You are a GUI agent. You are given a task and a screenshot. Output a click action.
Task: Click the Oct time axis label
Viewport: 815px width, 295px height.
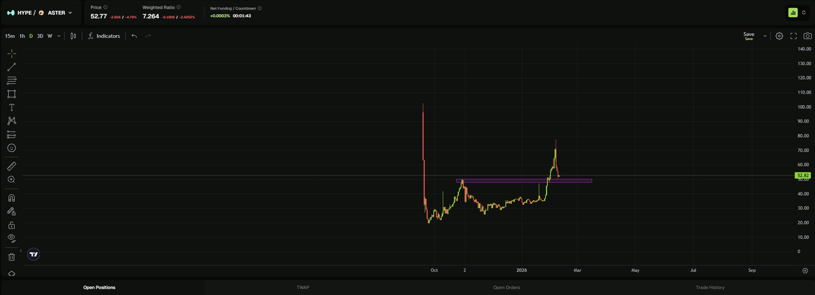435,270
